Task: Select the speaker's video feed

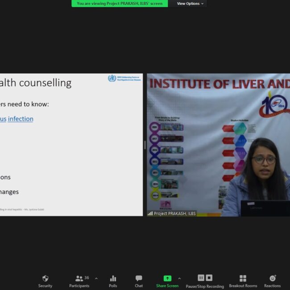Action: pyautogui.click(x=218, y=143)
